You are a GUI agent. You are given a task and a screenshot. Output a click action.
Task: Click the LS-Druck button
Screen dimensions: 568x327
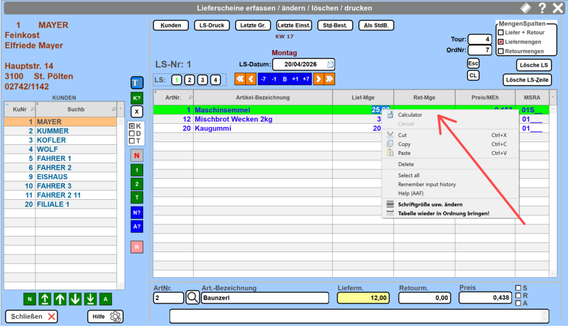click(211, 26)
